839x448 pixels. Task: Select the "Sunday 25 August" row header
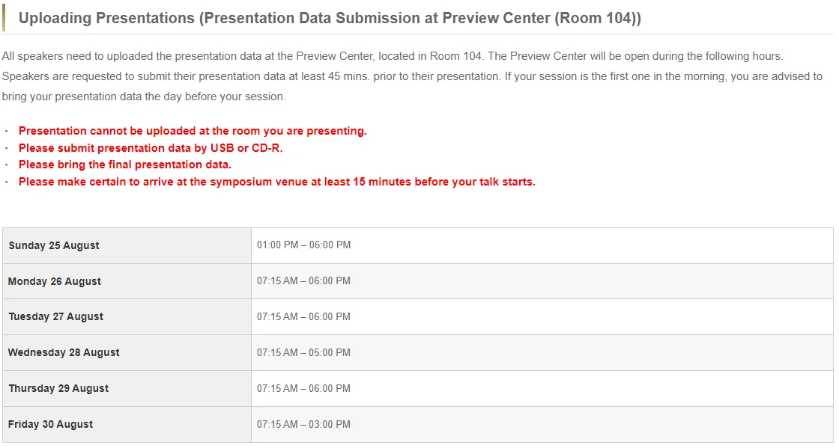(54, 245)
